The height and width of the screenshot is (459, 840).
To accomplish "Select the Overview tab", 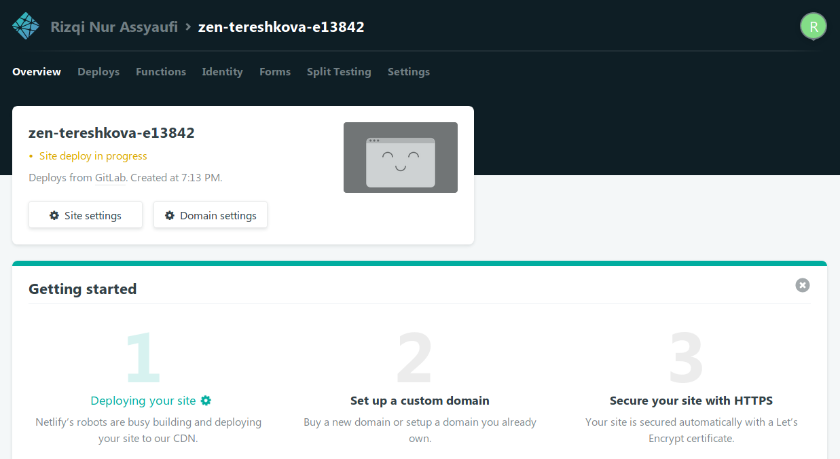I will click(37, 72).
